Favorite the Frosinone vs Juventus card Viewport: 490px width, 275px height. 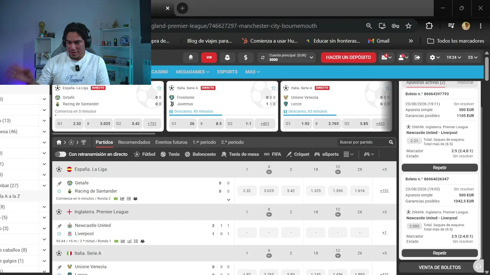click(273, 88)
